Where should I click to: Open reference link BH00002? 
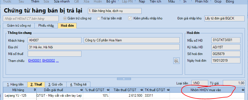click(x=48, y=61)
